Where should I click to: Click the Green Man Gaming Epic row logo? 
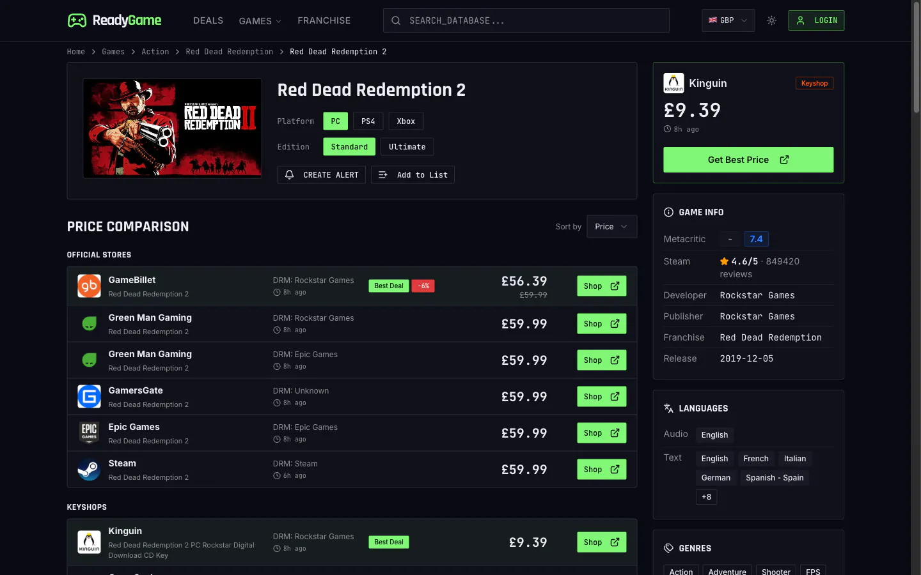[x=89, y=360]
